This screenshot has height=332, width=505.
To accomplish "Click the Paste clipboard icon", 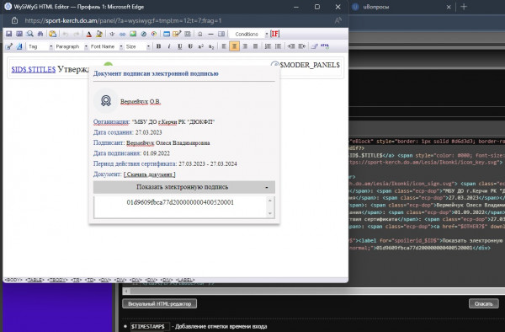I will 52,34.
